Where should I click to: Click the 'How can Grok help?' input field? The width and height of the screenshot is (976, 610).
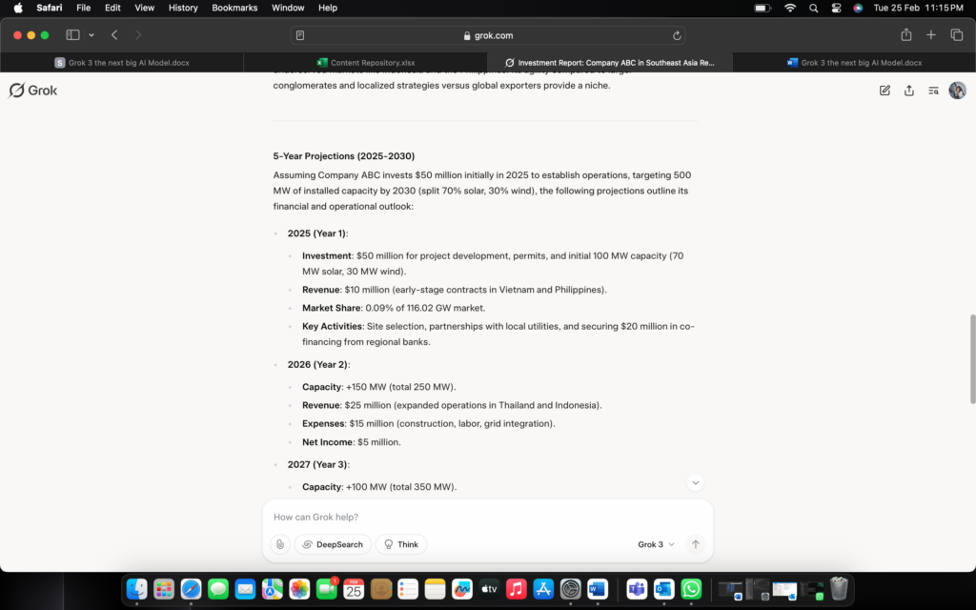click(x=477, y=517)
